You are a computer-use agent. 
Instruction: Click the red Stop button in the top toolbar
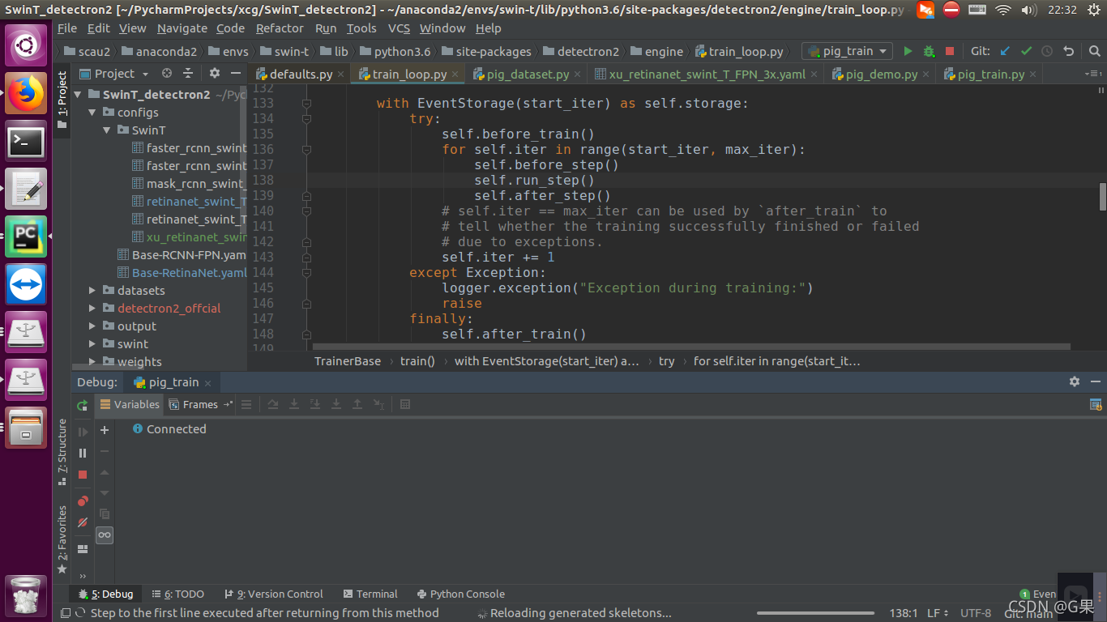tap(950, 51)
